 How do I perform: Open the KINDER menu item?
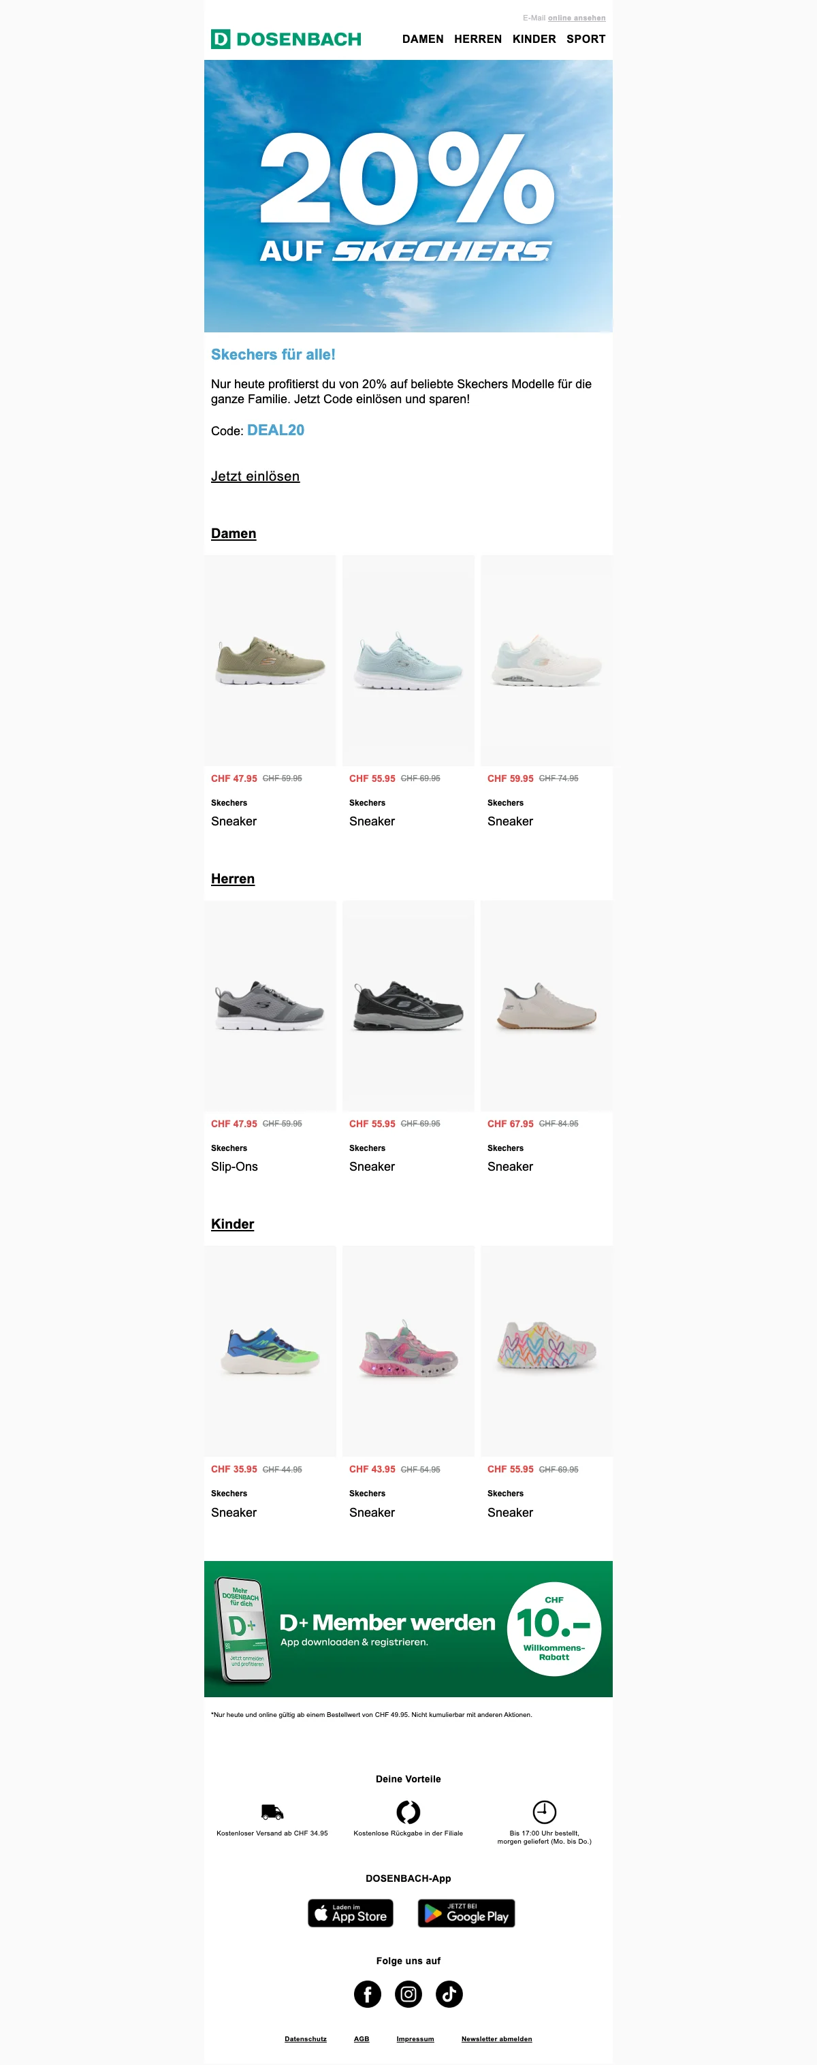534,38
